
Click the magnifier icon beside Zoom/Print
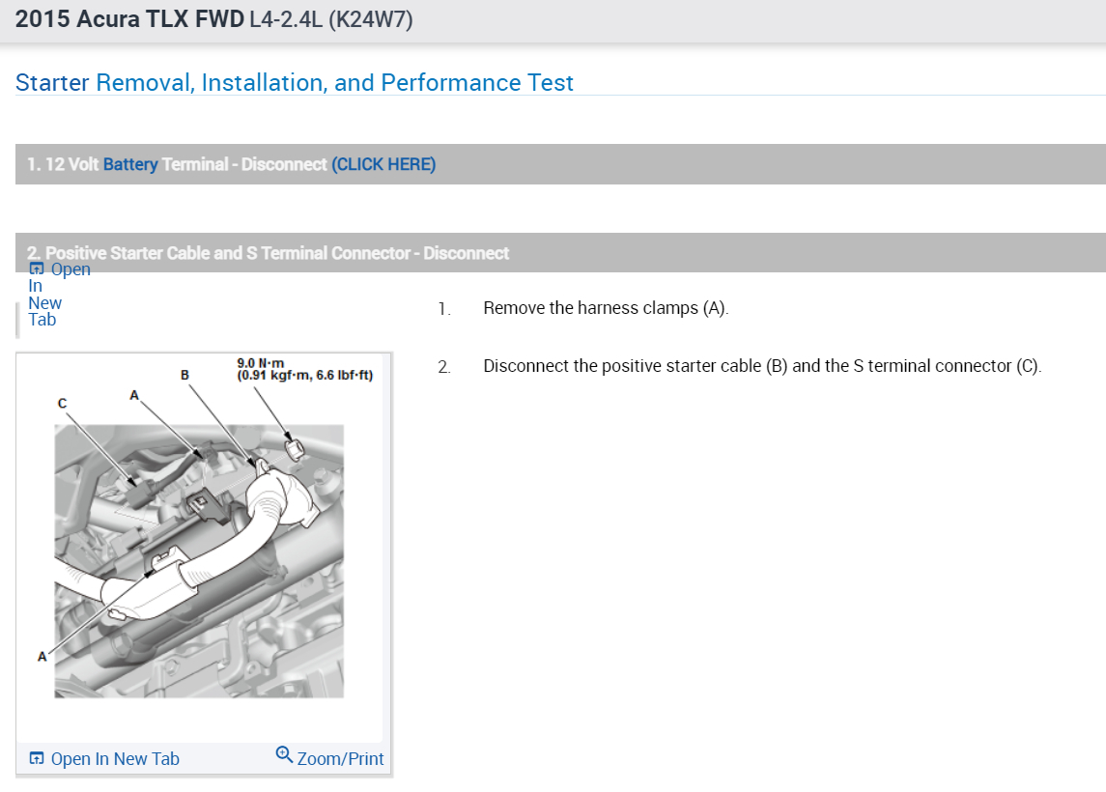[284, 754]
